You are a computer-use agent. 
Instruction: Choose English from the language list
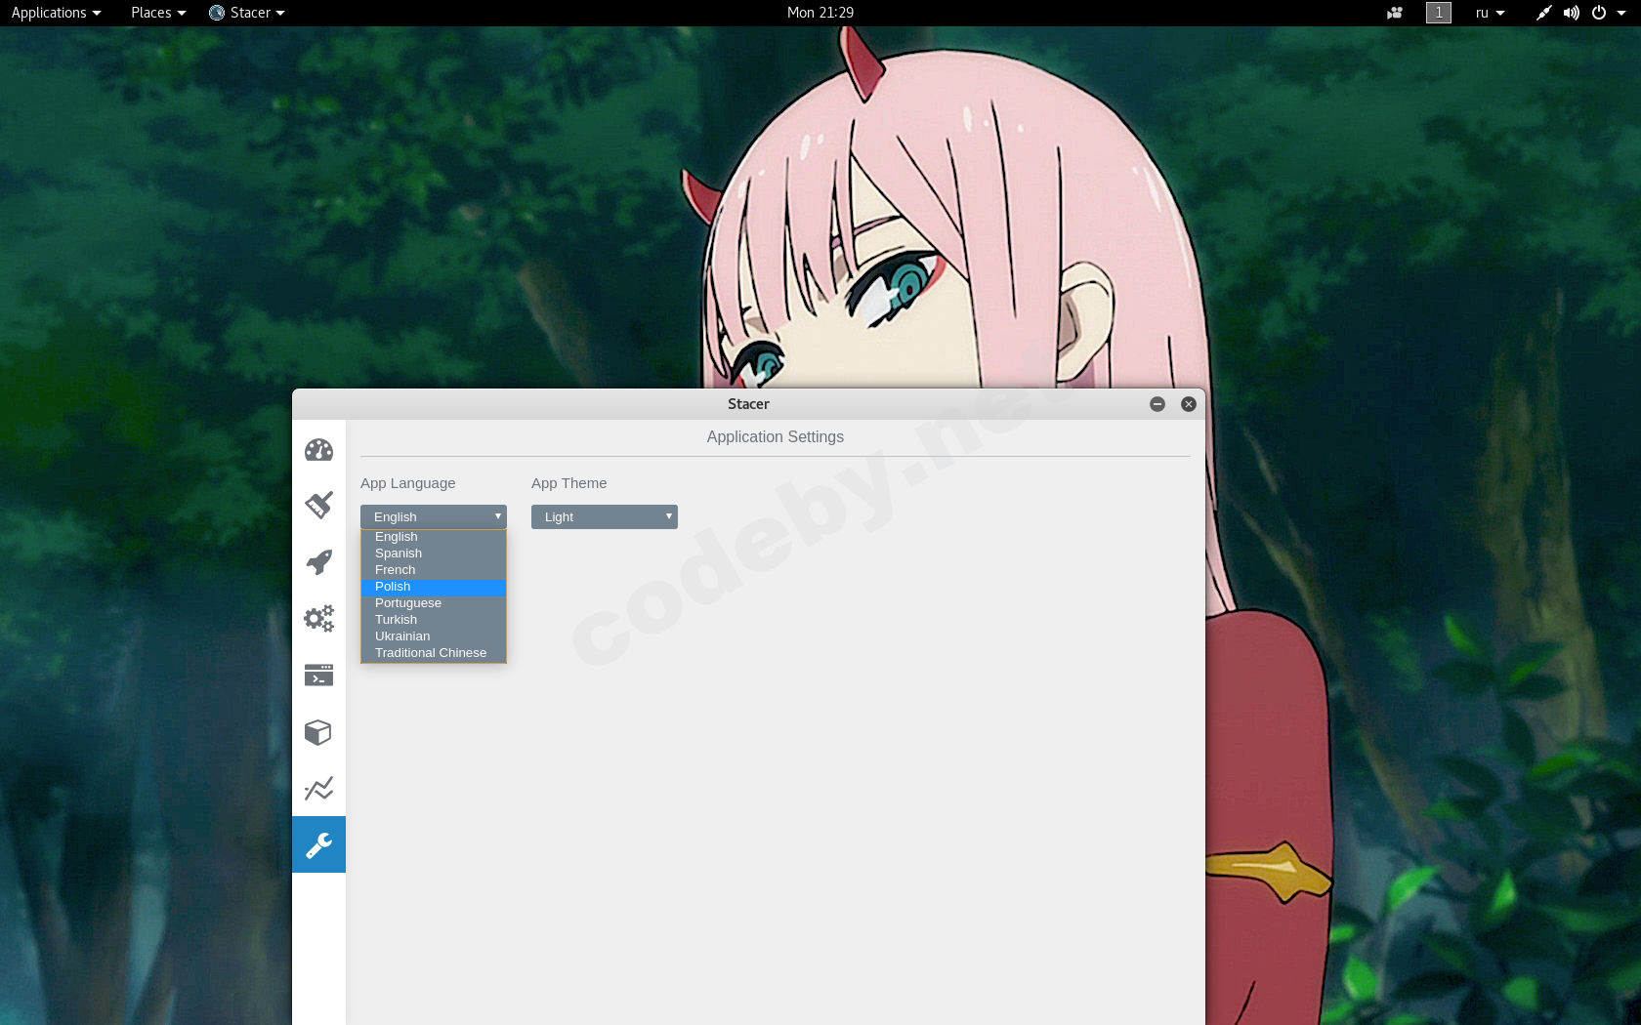(x=434, y=537)
